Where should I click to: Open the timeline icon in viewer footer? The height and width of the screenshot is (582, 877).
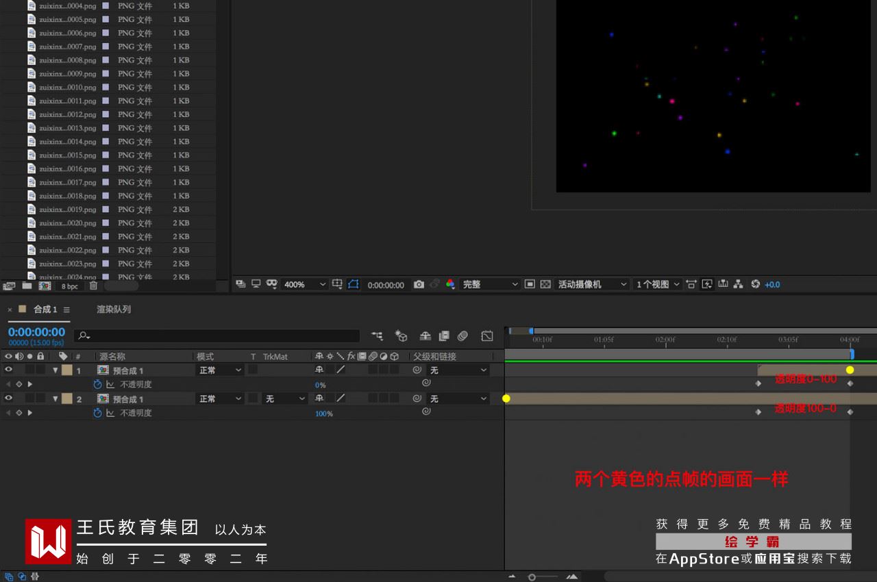pos(723,284)
